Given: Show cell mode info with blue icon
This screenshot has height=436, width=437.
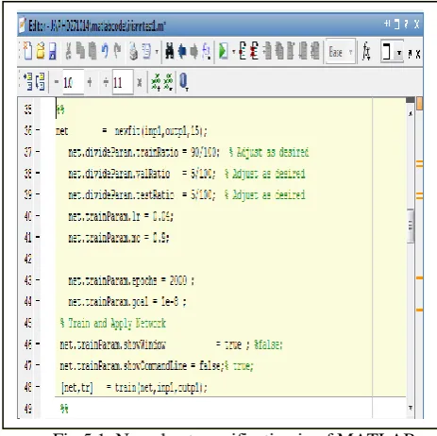Looking at the screenshot, I should (183, 82).
